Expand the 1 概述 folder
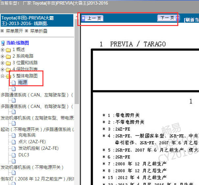Screen dimensions: 199x185 (2, 50)
